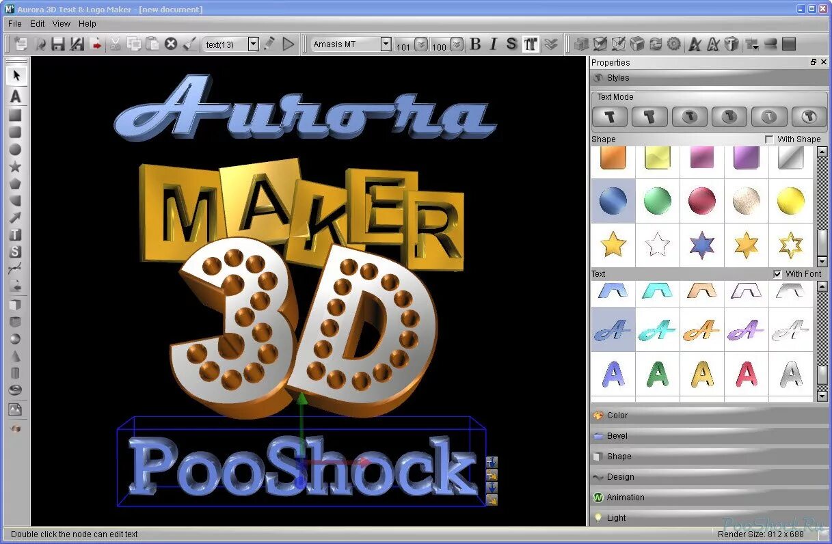
Task: Open render settings gear icon
Action: tap(674, 44)
